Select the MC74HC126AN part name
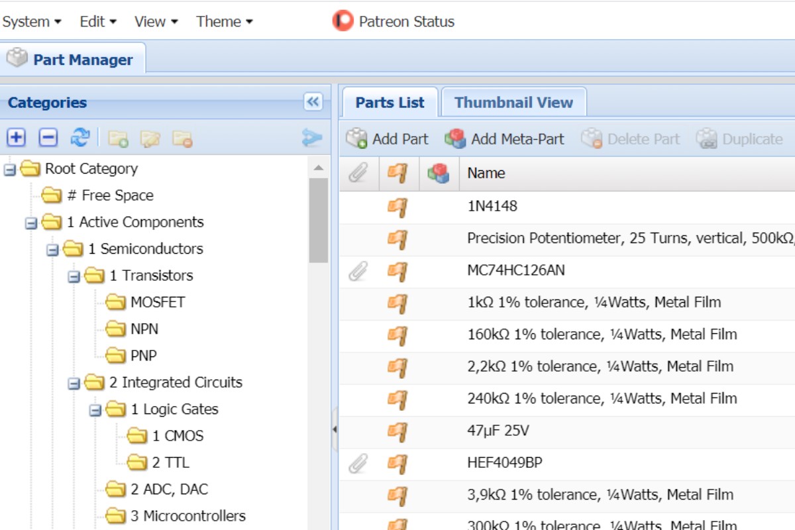Screen dimensions: 795x530 [x=516, y=270]
